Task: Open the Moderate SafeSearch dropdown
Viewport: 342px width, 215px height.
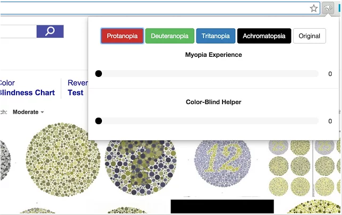Action: pyautogui.click(x=28, y=112)
